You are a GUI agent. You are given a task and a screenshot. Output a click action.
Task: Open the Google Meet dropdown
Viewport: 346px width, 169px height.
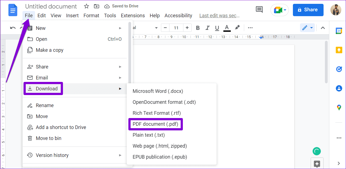pyautogui.click(x=279, y=10)
